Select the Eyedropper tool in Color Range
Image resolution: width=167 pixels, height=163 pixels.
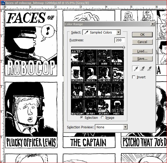pyautogui.click(x=136, y=69)
